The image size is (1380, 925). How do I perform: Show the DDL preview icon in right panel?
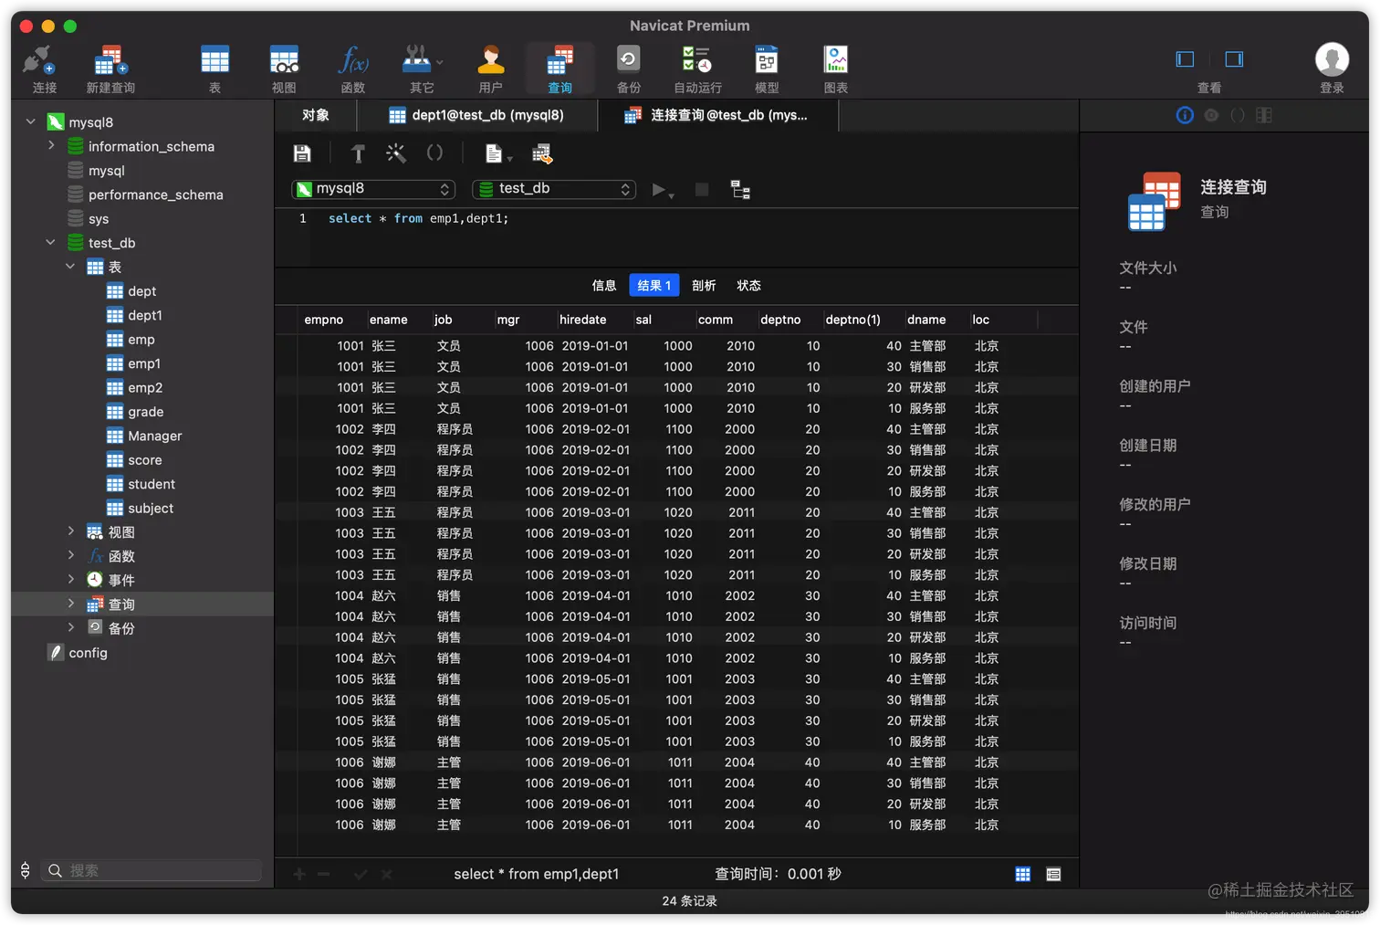click(1211, 115)
